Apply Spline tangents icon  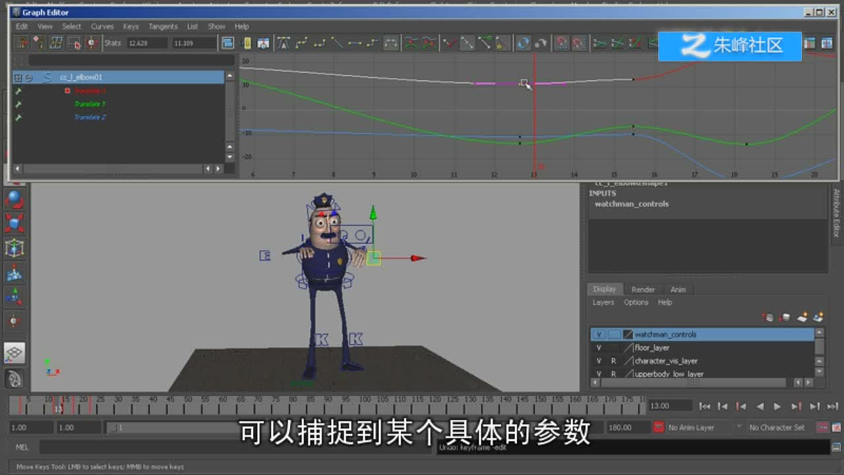tap(301, 44)
